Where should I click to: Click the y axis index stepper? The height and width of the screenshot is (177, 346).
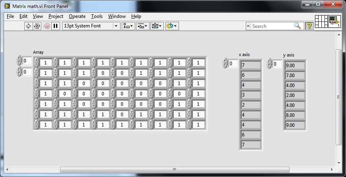click(x=270, y=64)
